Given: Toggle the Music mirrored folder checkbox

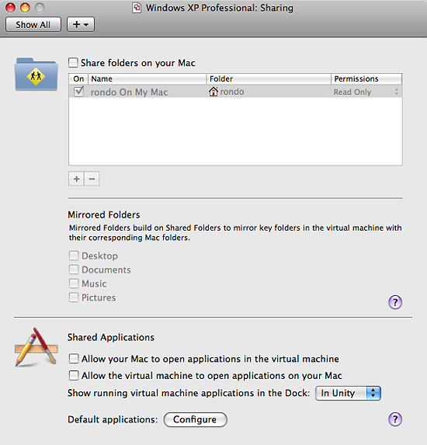Looking at the screenshot, I should coord(74,283).
